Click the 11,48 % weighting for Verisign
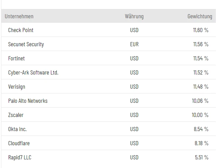 [201, 87]
